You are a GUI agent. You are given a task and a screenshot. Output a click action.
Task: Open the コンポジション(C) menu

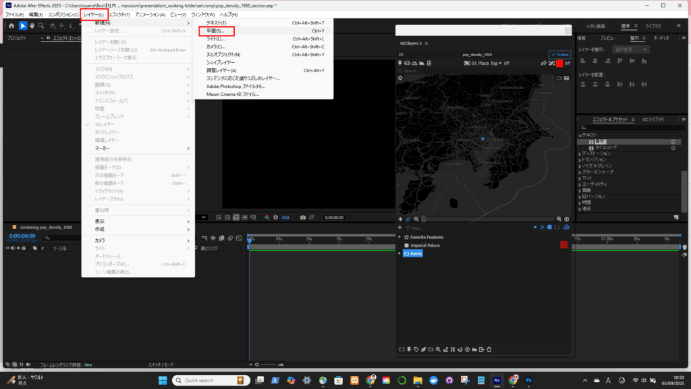pyautogui.click(x=63, y=14)
